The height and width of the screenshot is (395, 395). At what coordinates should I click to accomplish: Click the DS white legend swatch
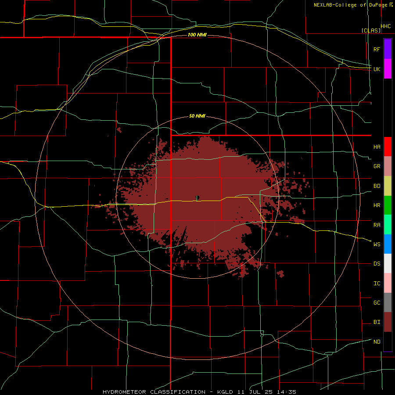click(x=388, y=263)
